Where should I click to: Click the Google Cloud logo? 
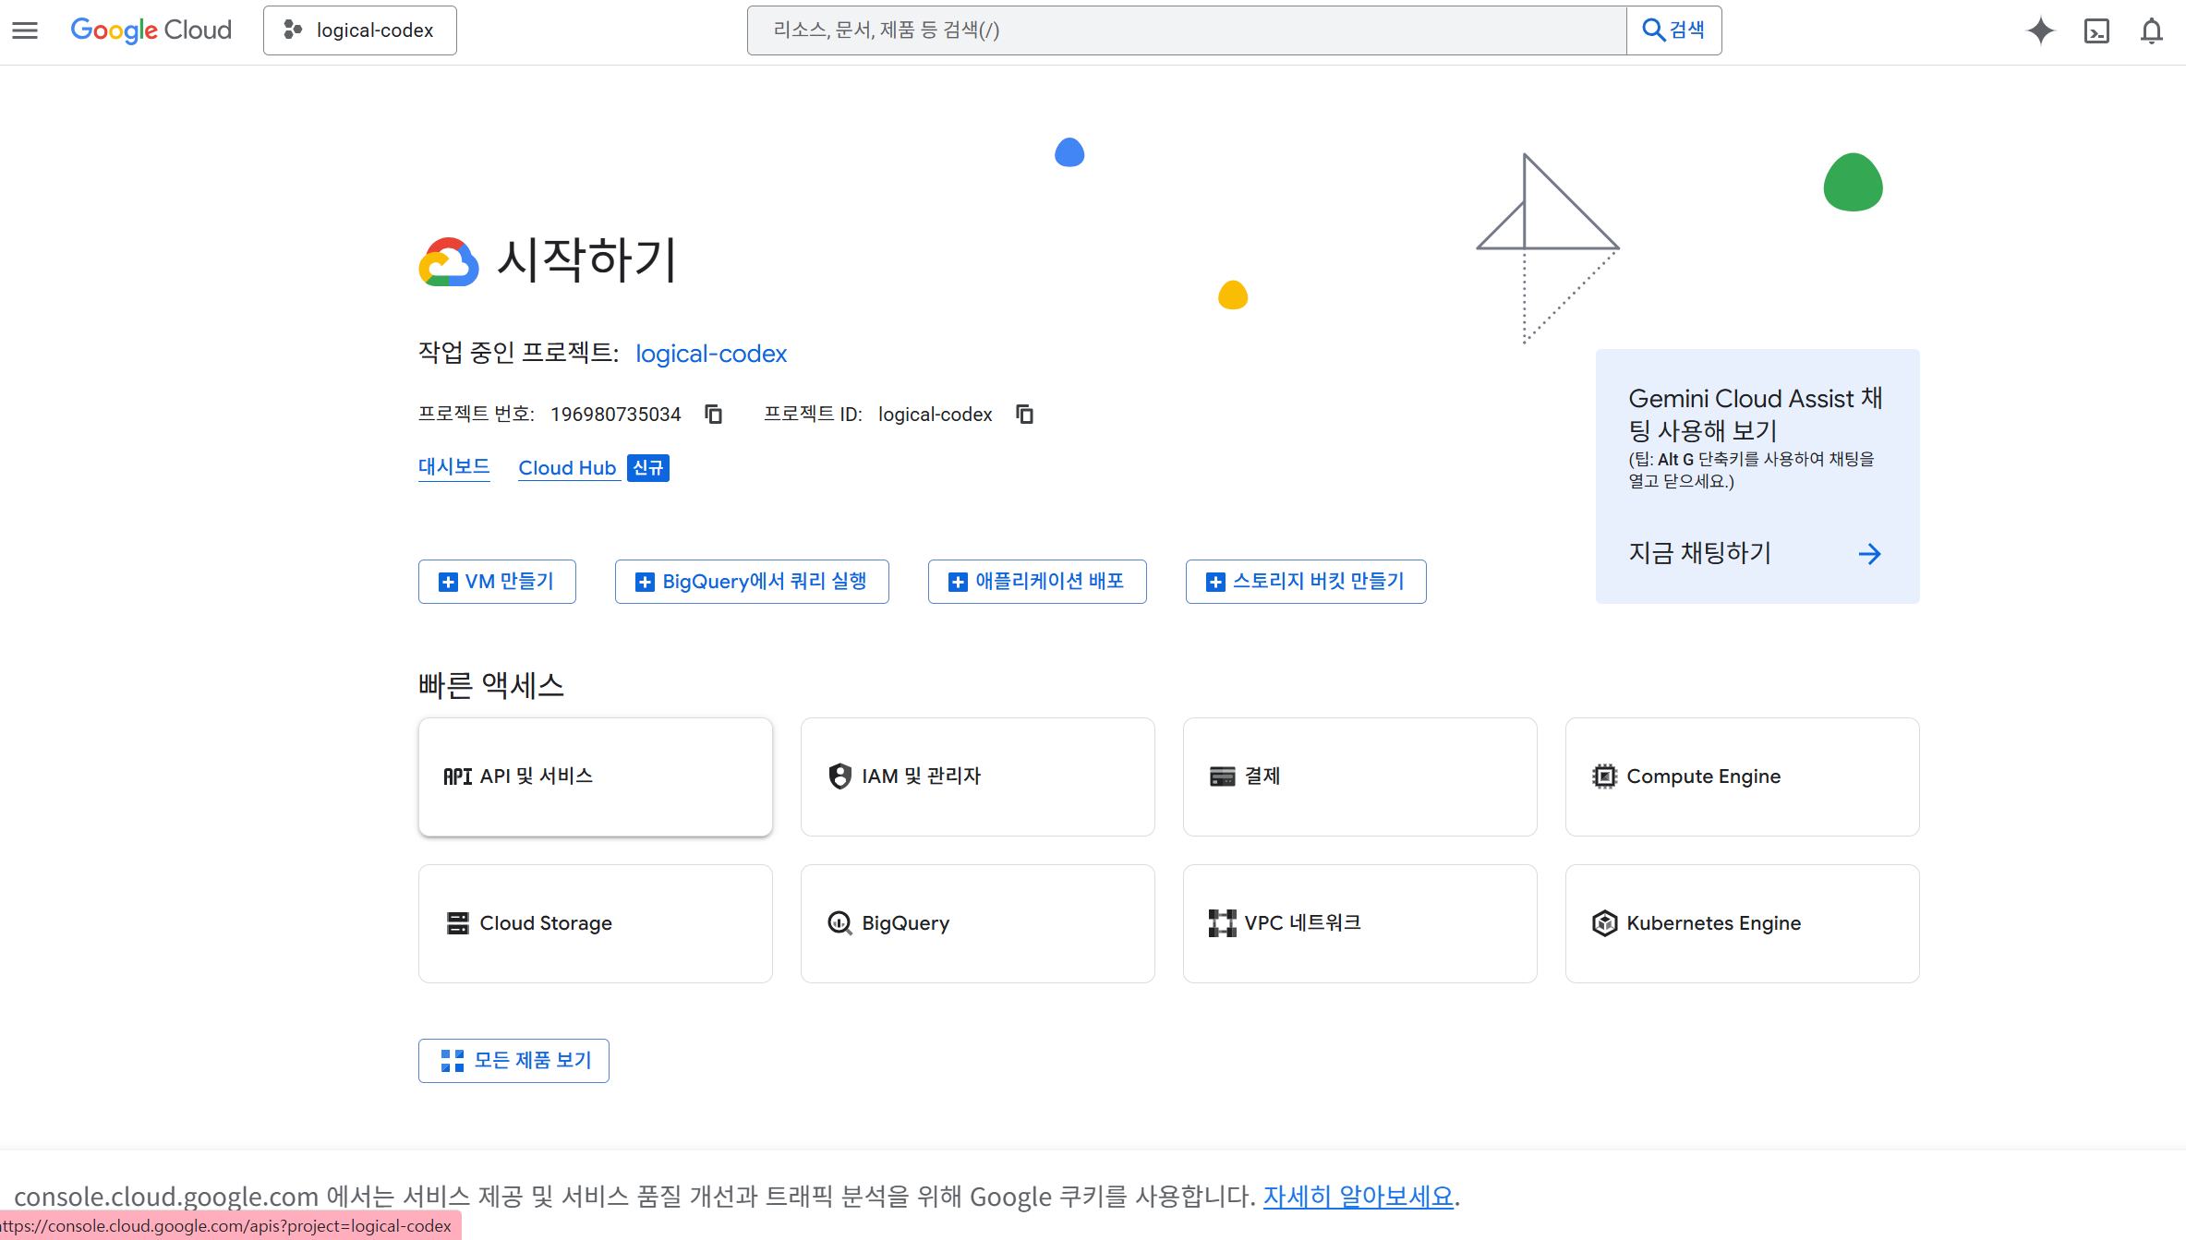[x=151, y=30]
